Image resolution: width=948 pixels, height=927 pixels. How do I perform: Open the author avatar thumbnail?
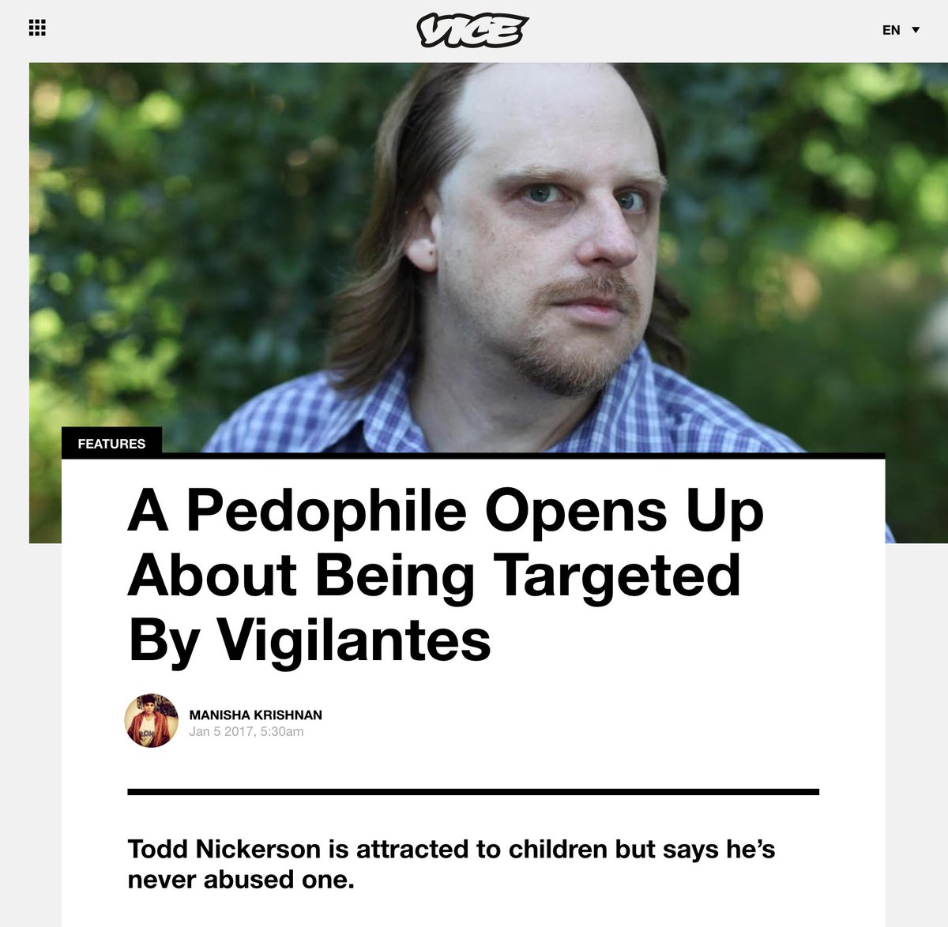152,720
